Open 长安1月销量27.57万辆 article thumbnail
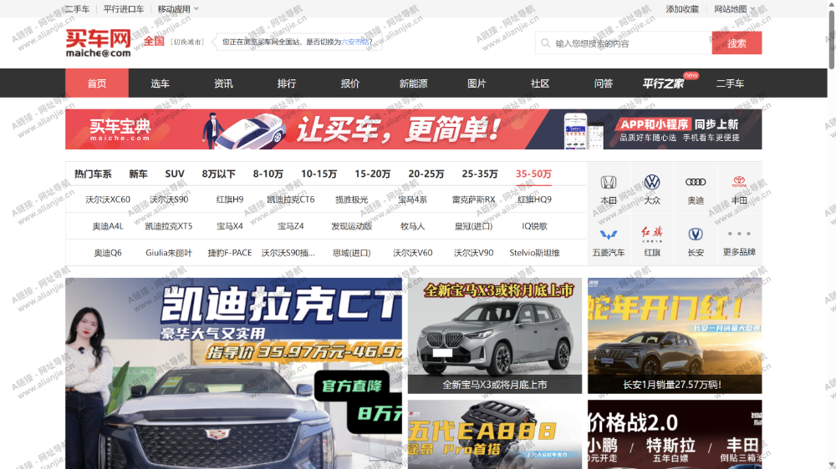The image size is (836, 469). 675,336
